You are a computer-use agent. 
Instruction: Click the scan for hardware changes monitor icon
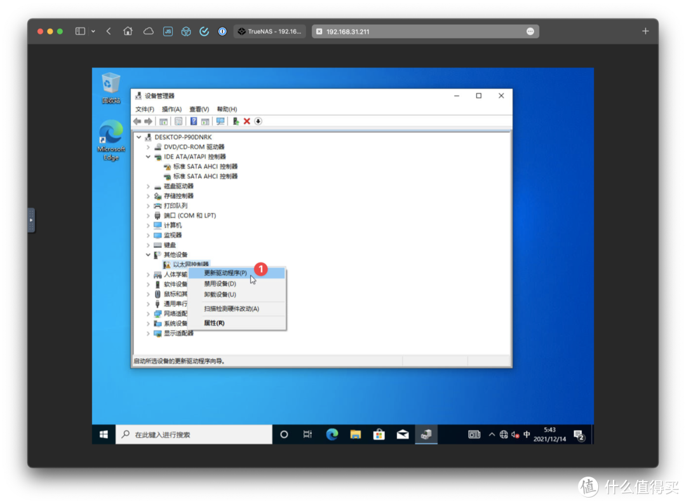tap(220, 121)
